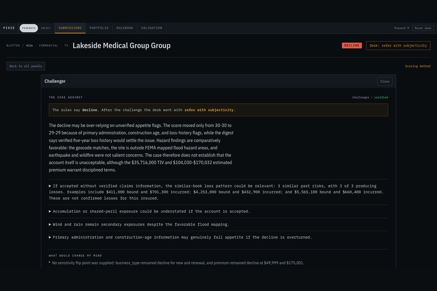Screen dimensions: 437x291
Task: Expand the similar-book loss pattern item
Action: (218, 192)
